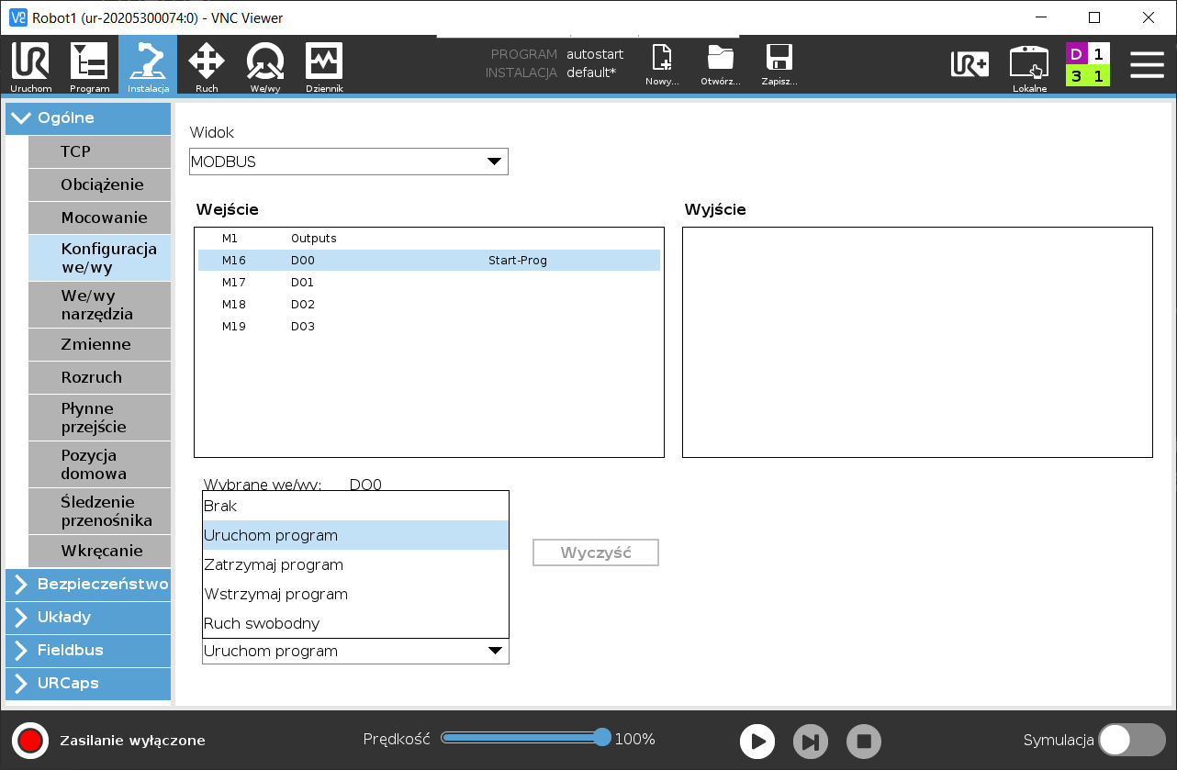Select the M17 DO1 input row
Image resolution: width=1177 pixels, height=770 pixels.
coord(429,283)
